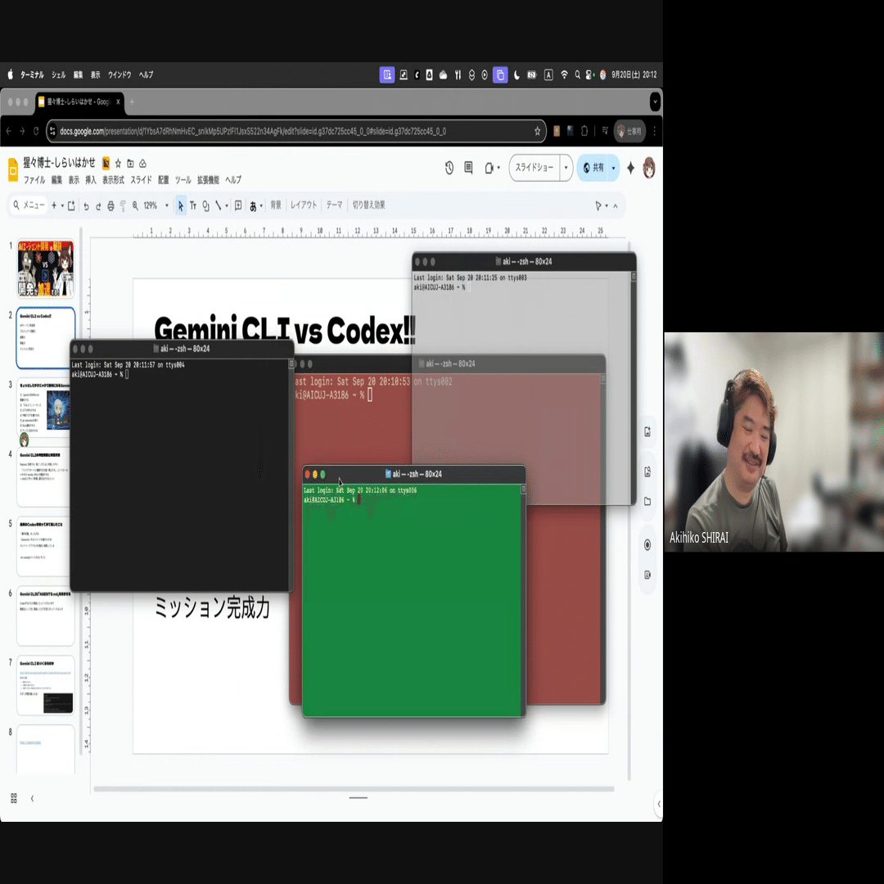Screen dimensions: 884x884
Task: Select the text box tool
Action: pyautogui.click(x=193, y=205)
